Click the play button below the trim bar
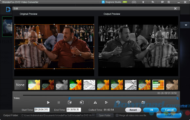This screenshot has width=190, height=120. [x=48, y=103]
